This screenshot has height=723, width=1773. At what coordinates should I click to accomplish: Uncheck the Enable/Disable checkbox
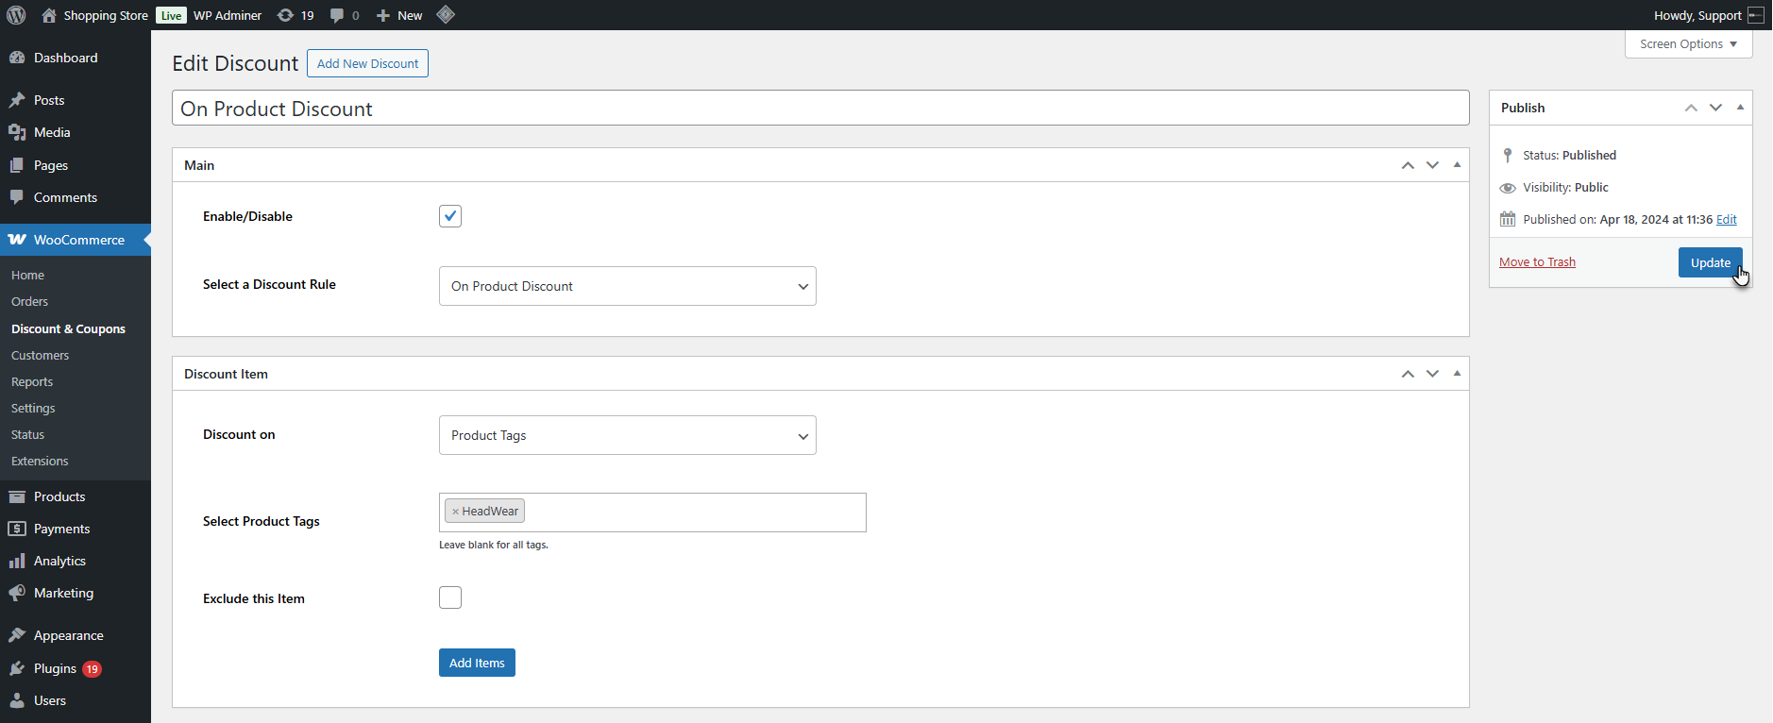pyautogui.click(x=450, y=216)
